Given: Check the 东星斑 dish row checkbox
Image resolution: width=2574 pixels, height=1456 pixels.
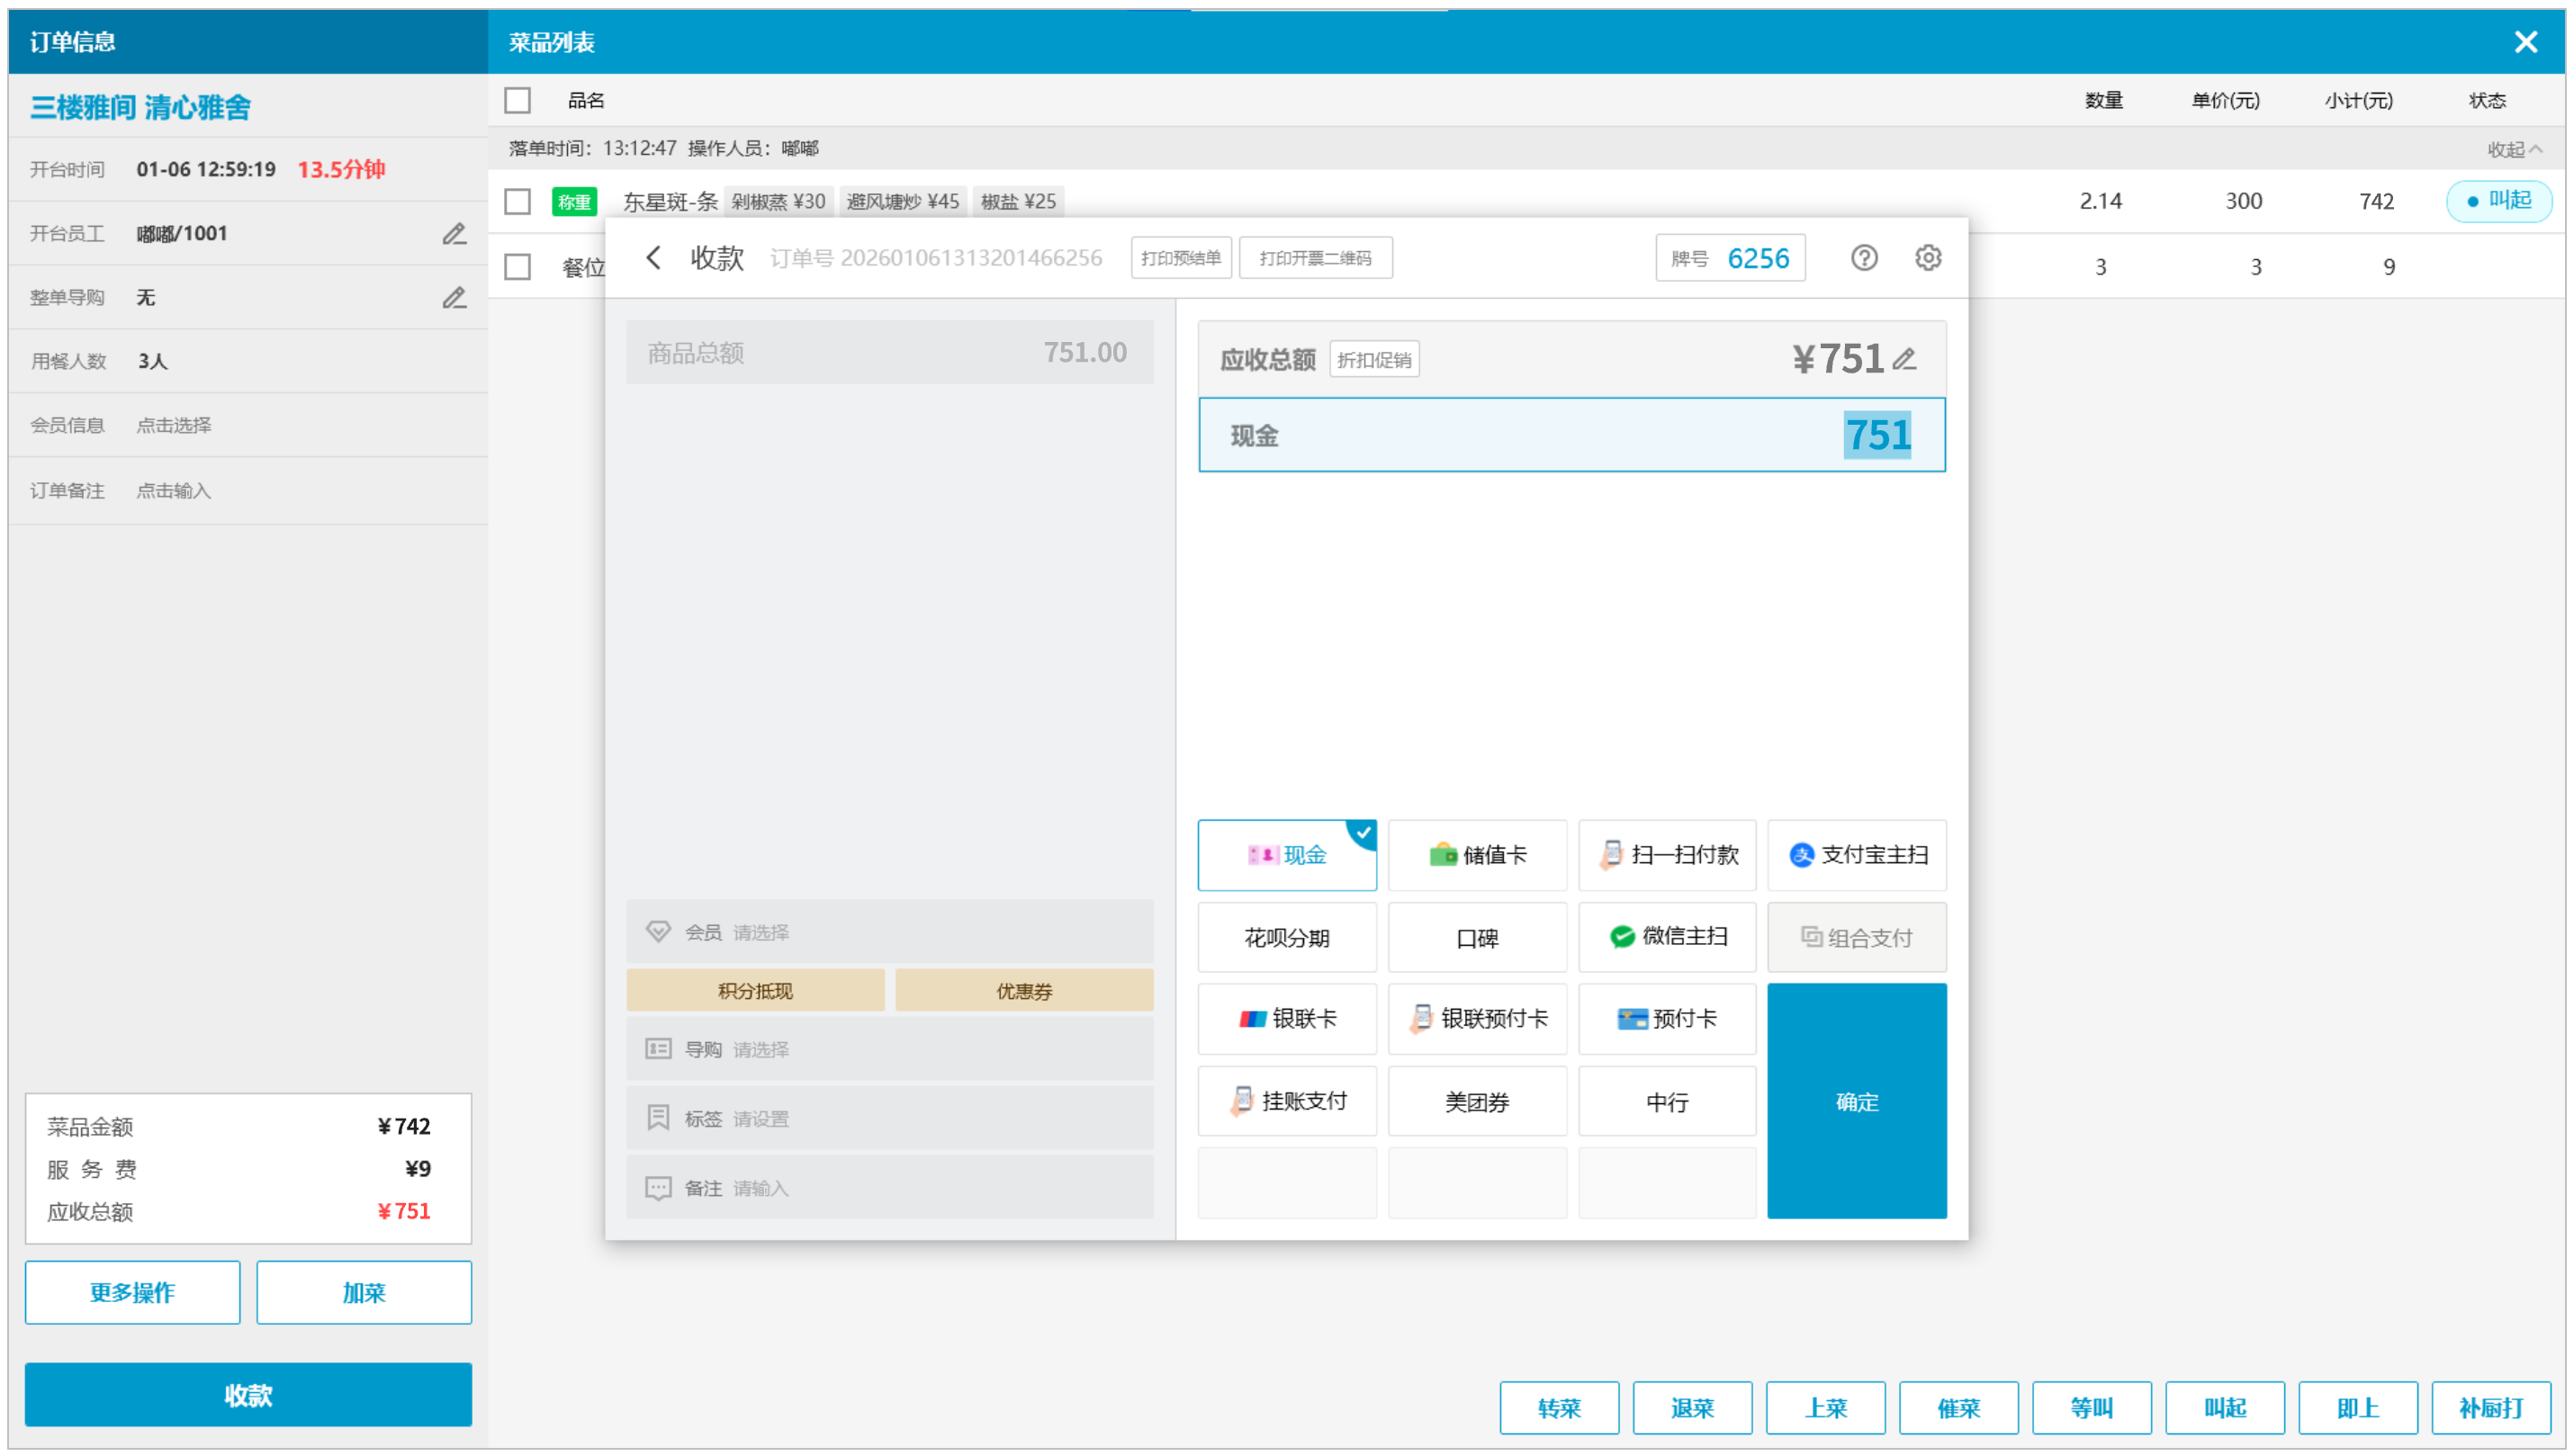Looking at the screenshot, I should coord(517,201).
